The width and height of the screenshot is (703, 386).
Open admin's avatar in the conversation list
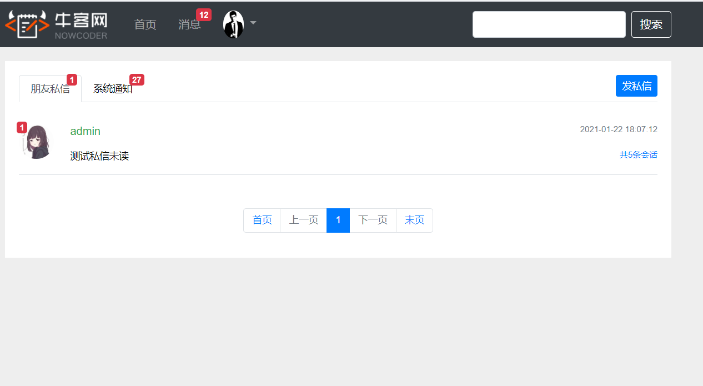tap(37, 142)
